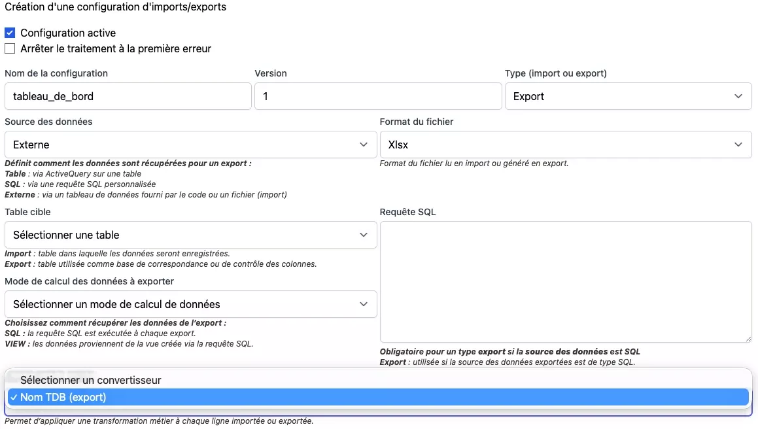Viewport: 758px width, 429px height.
Task: Select the 'Nom TDB (export)' option
Action: [x=63, y=397]
